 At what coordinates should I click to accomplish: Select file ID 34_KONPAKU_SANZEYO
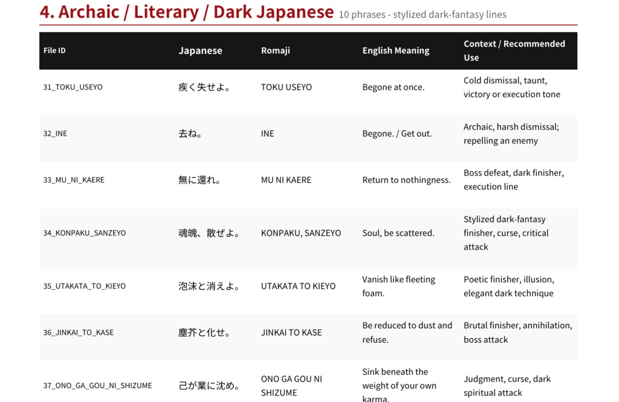pyautogui.click(x=85, y=233)
